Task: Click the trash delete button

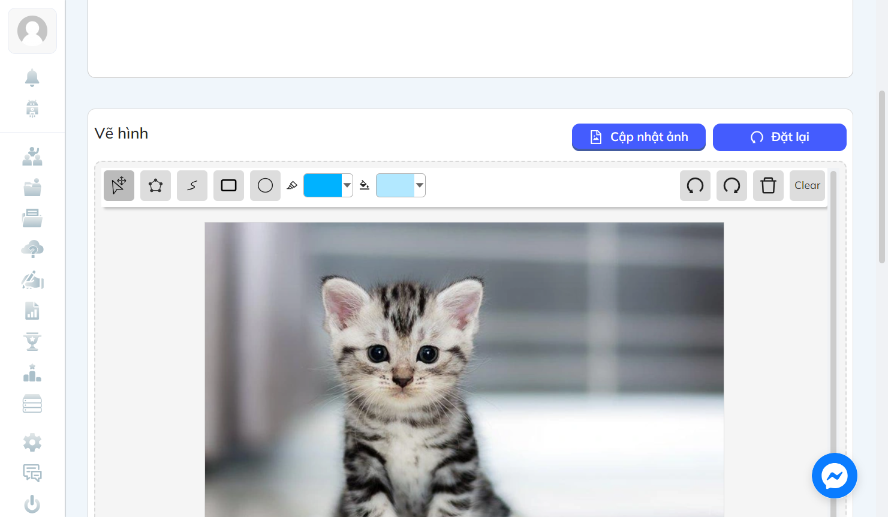Action: tap(768, 185)
